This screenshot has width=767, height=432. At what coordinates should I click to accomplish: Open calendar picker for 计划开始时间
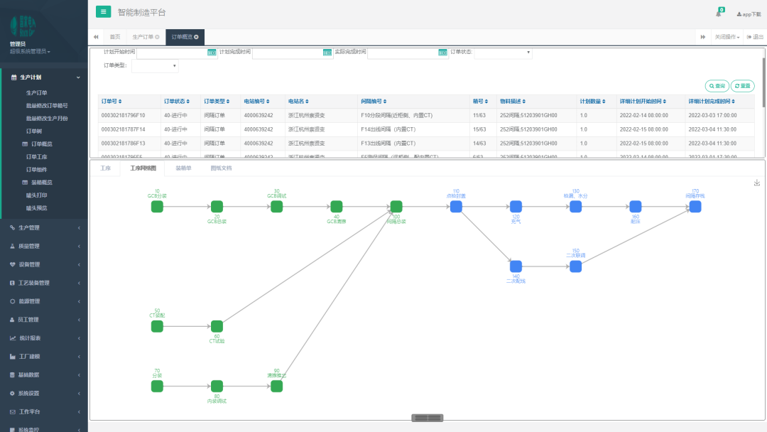[212, 53]
